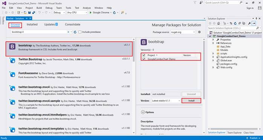Image resolution: width=263 pixels, height=140 pixels.
Task: Click the Search Solution Explorer field
Action: (234, 28)
